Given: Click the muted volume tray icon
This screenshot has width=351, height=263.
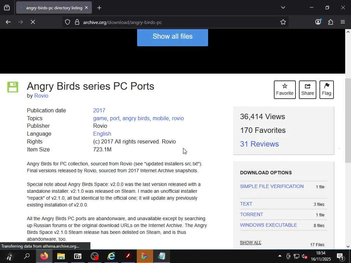Looking at the screenshot, I should (x=304, y=256).
